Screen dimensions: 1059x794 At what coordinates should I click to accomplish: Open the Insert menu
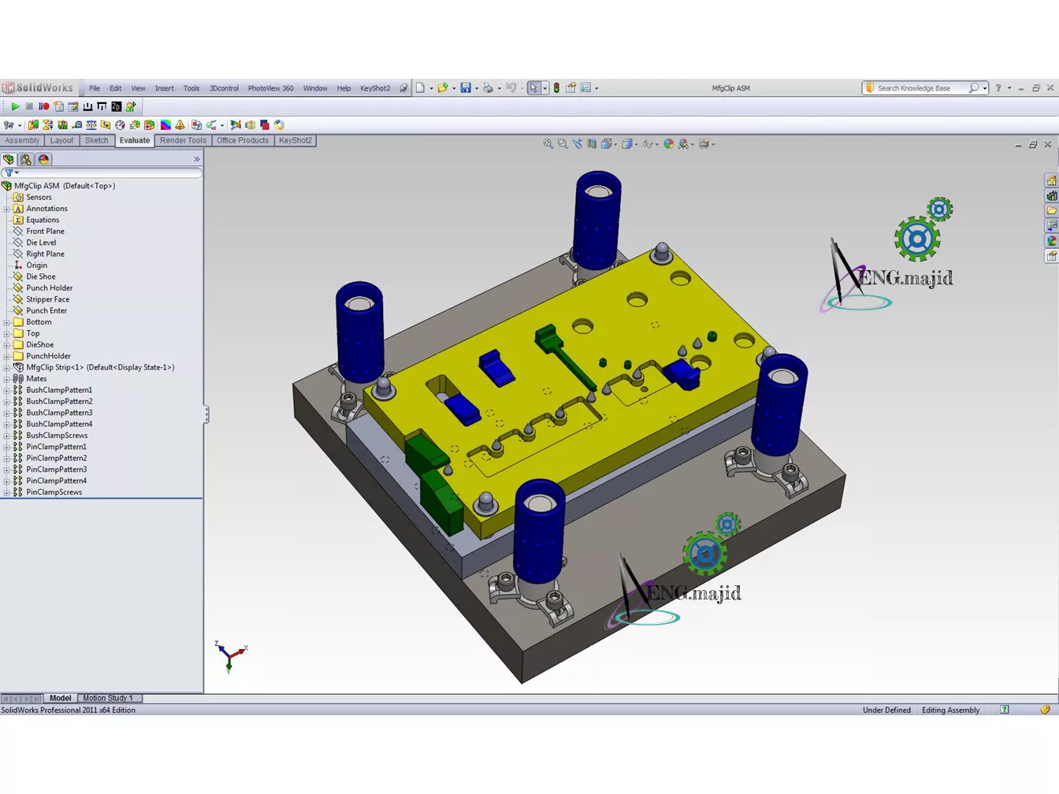[x=164, y=88]
